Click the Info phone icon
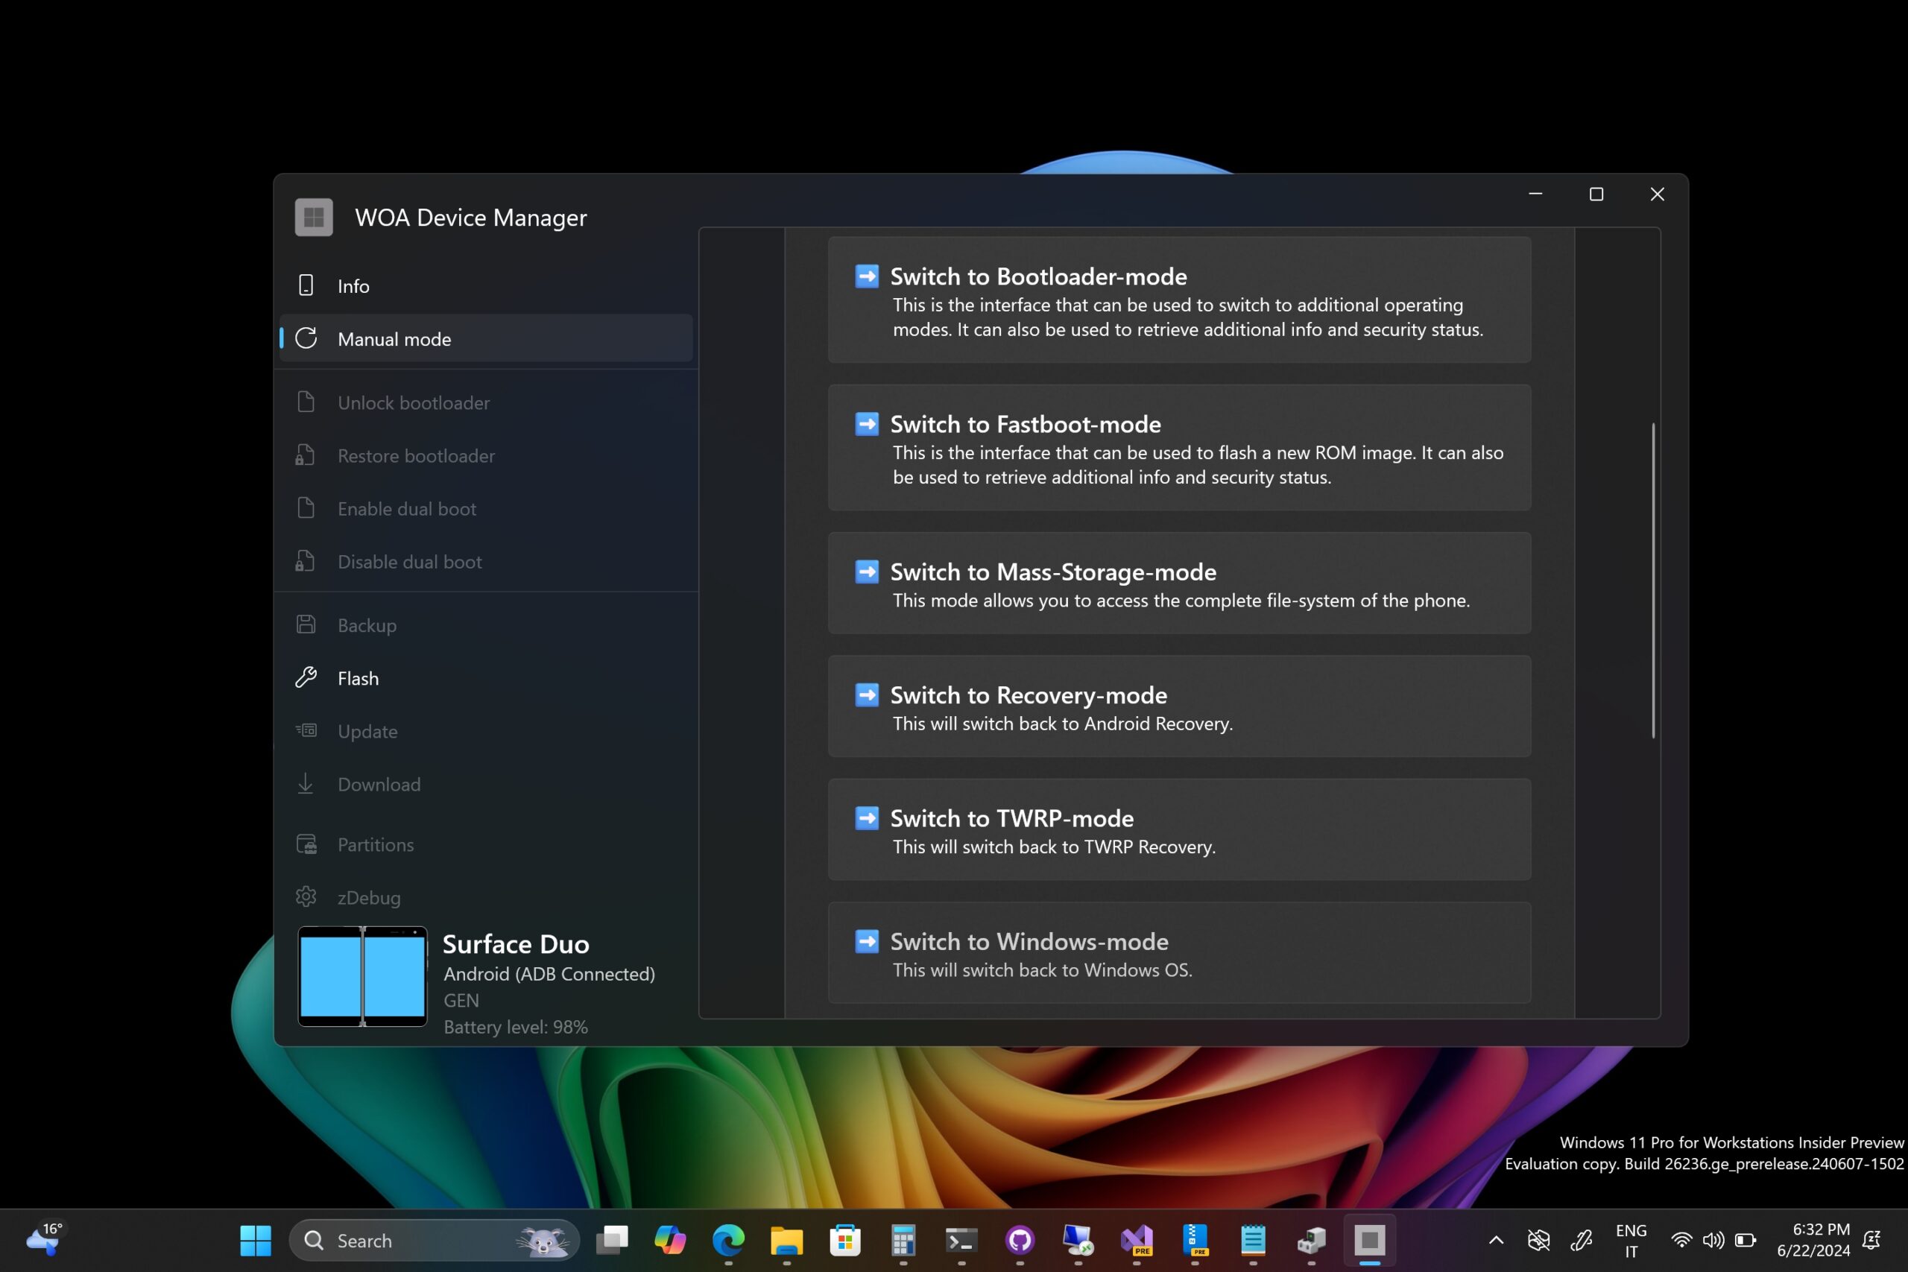Viewport: 1908px width, 1272px height. coord(306,285)
